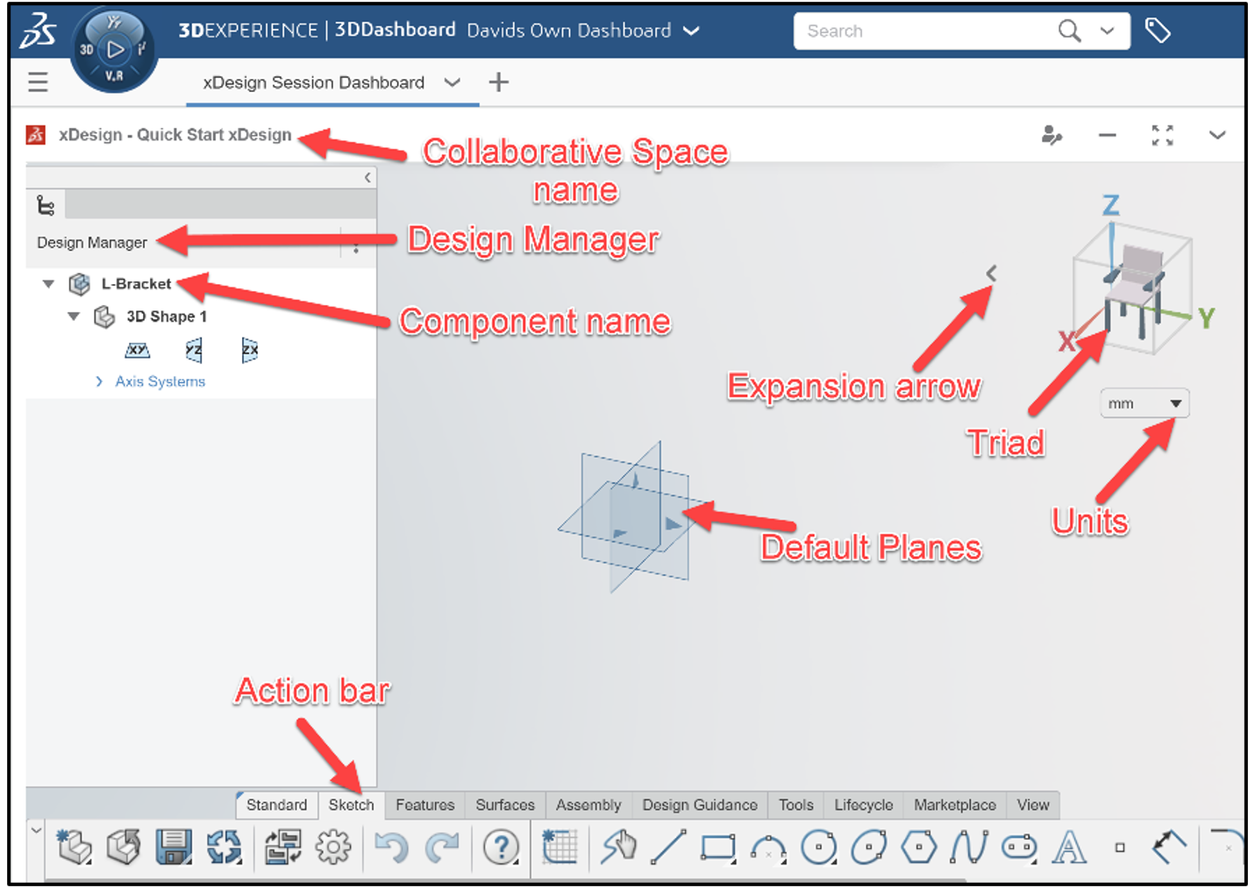The height and width of the screenshot is (888, 1248).
Task: Switch to the Features tab
Action: pyautogui.click(x=424, y=805)
